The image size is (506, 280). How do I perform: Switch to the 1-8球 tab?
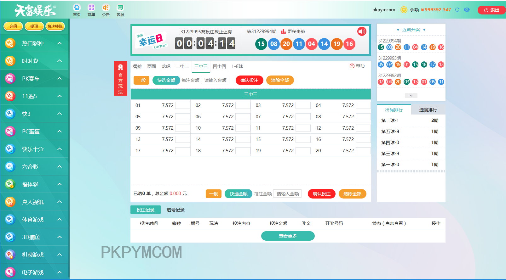[237, 66]
